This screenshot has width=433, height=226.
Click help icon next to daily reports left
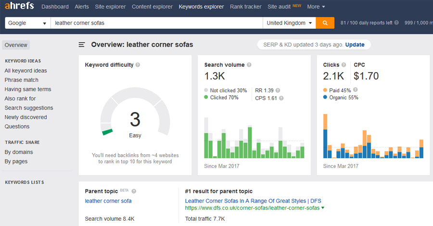[396, 23]
